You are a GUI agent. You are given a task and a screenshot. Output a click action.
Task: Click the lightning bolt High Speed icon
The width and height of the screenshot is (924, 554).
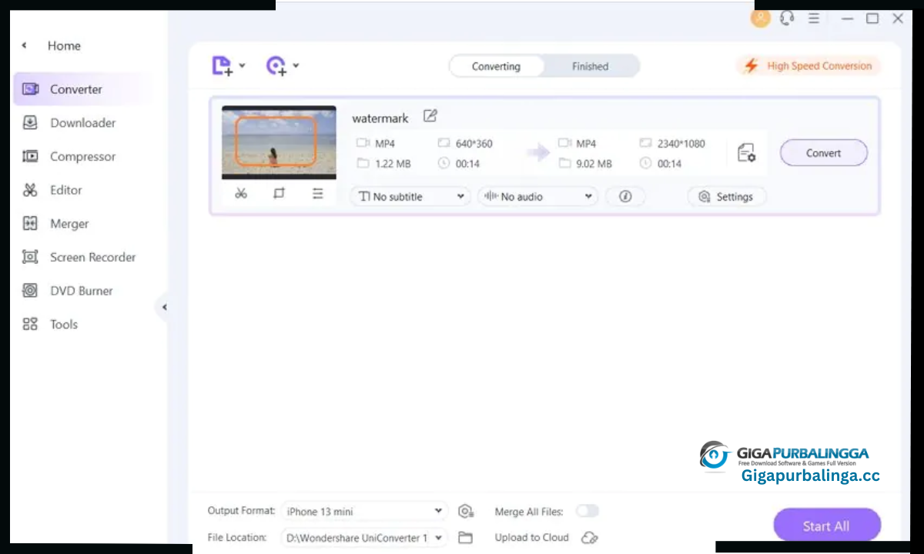click(x=751, y=66)
